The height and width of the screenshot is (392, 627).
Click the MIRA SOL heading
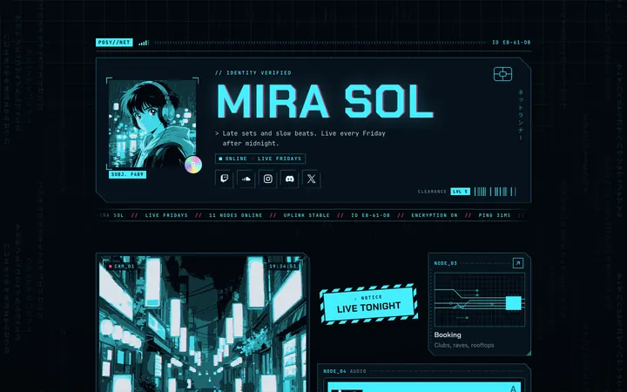325,102
